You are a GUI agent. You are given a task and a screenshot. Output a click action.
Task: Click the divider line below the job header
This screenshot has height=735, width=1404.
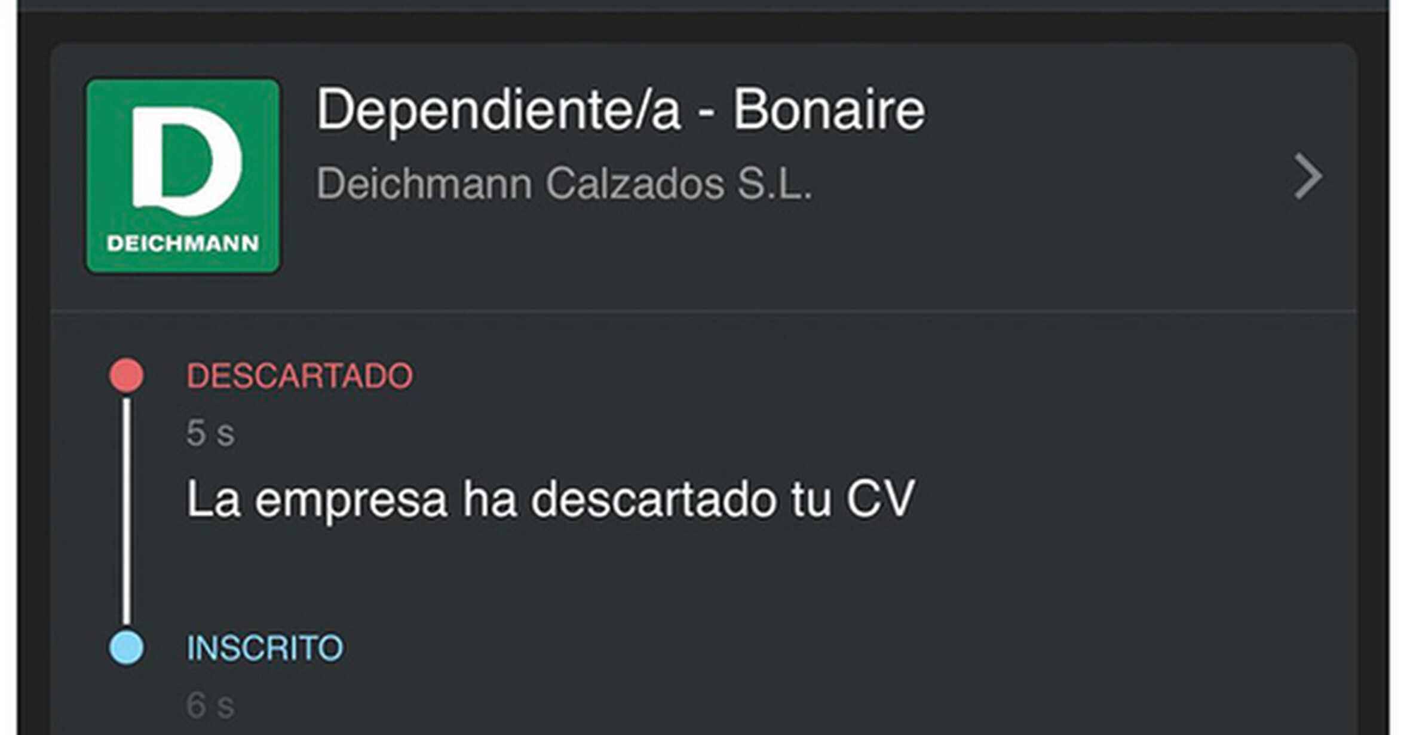[x=704, y=311]
